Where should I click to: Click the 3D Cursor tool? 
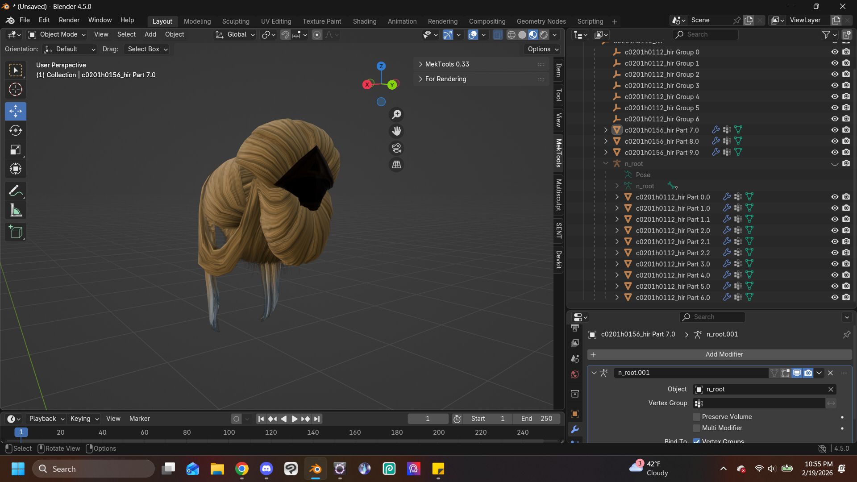pyautogui.click(x=16, y=90)
